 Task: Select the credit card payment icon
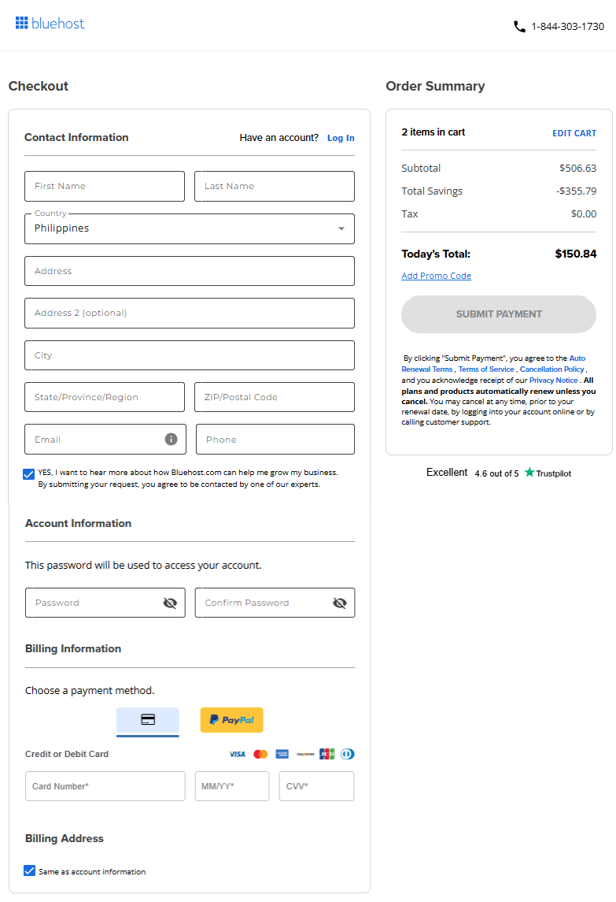(147, 720)
